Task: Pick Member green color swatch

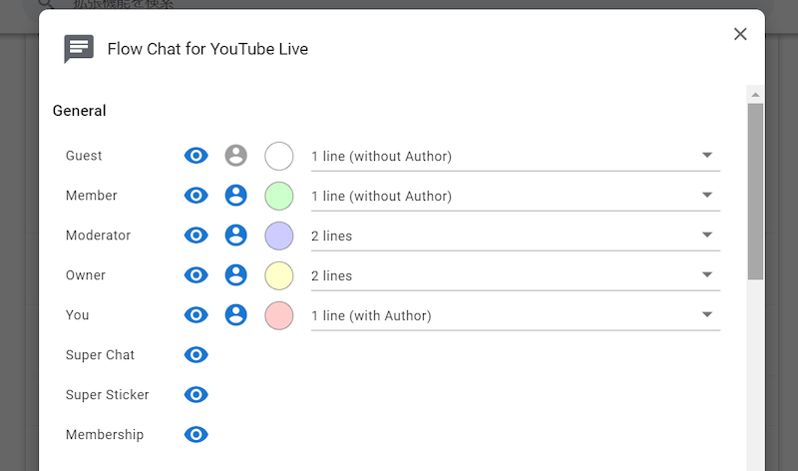Action: [x=279, y=196]
